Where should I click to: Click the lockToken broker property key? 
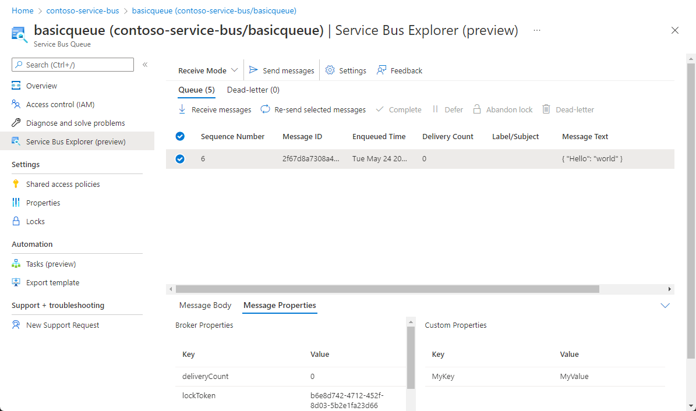(199, 395)
